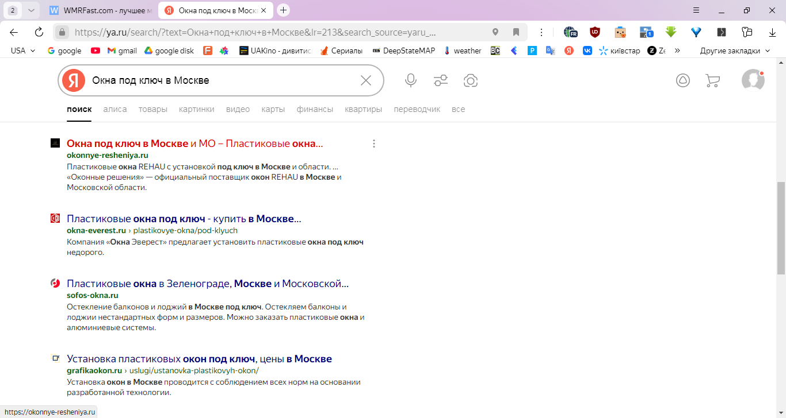Open the Пластиковые окна в Зеленограде result
The image size is (786, 418).
tap(208, 284)
